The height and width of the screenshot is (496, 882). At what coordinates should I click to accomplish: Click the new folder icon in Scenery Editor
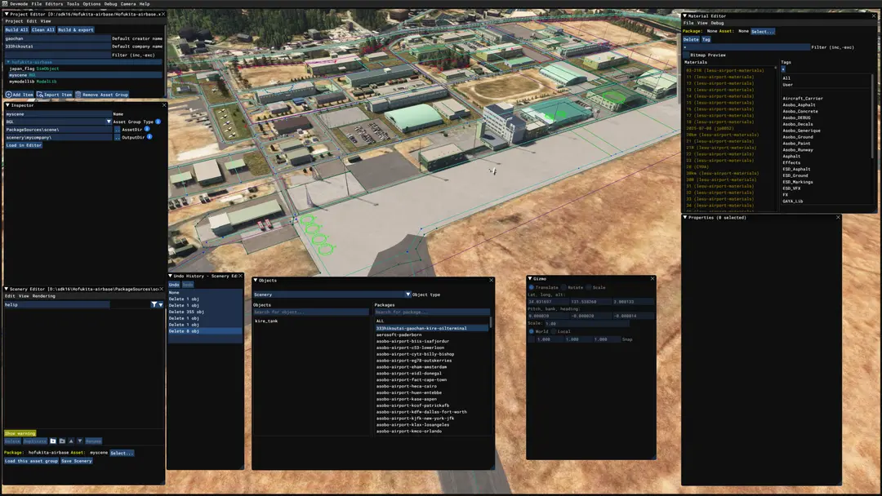pyautogui.click(x=53, y=441)
